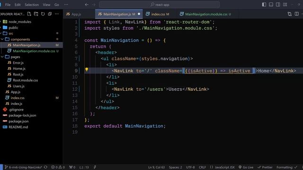Switch to the index.css tab
The height and width of the screenshot is (170, 303).
pyautogui.click(x=158, y=14)
